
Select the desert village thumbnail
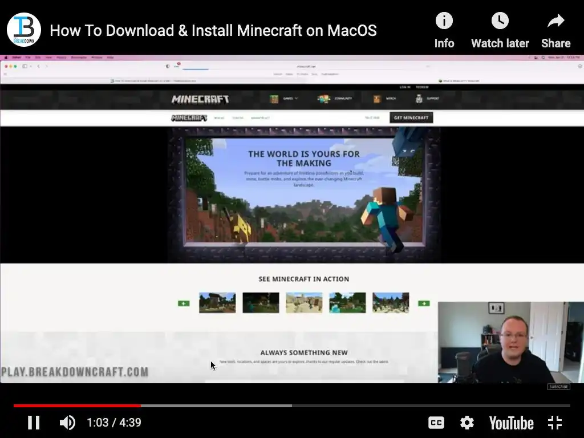tap(304, 302)
